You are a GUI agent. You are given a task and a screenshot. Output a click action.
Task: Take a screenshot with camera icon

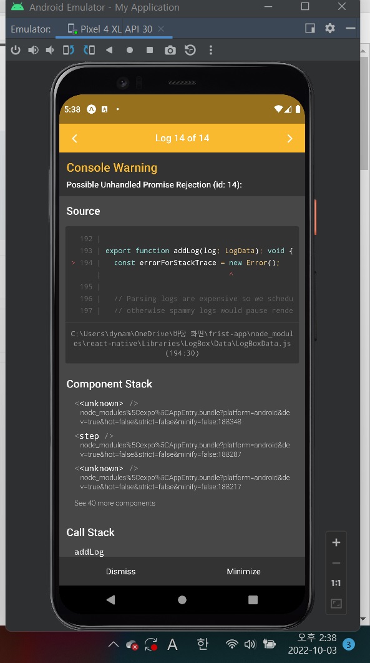pos(170,51)
